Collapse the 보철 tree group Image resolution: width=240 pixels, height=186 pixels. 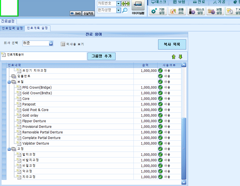click(x=9, y=82)
